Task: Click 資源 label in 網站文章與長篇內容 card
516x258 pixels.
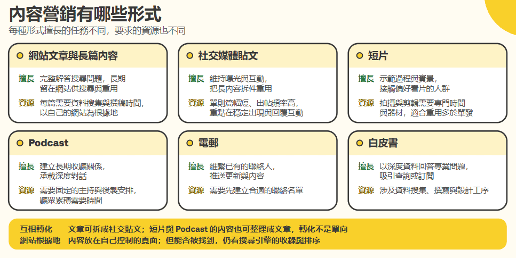Action: pos(26,103)
